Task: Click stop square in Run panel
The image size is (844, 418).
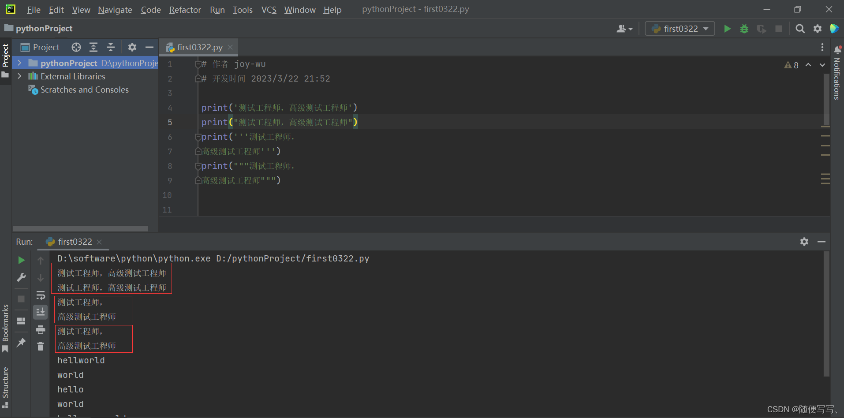Action: tap(21, 299)
